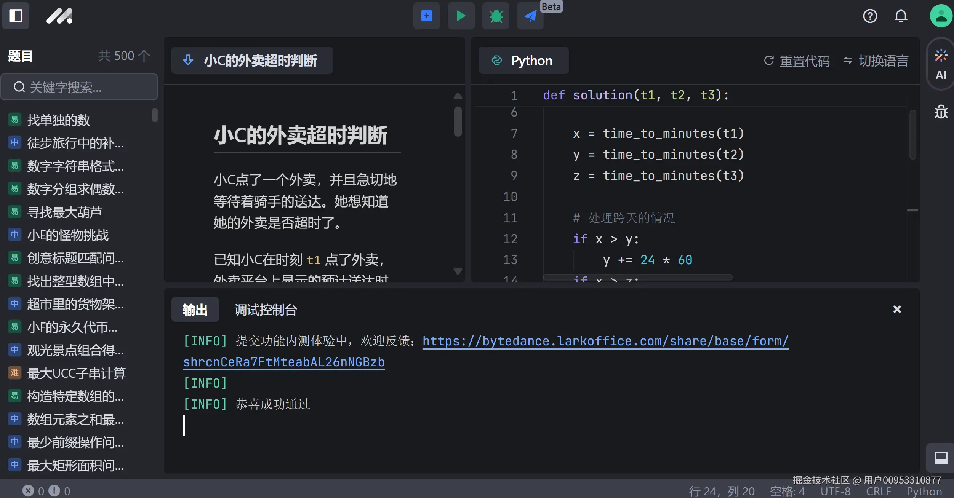Click the warnings count icon in status bar
Screen dimensions: 954x498
click(x=54, y=491)
